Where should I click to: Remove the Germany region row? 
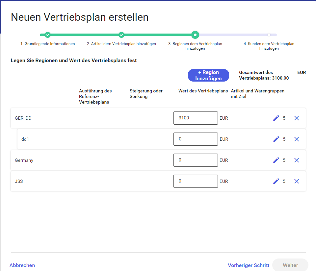297,160
